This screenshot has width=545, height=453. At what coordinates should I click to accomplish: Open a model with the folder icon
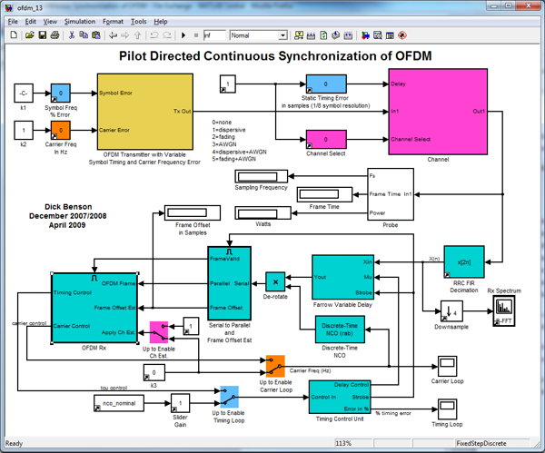coord(29,35)
